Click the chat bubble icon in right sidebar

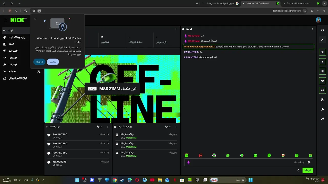click(x=322, y=81)
